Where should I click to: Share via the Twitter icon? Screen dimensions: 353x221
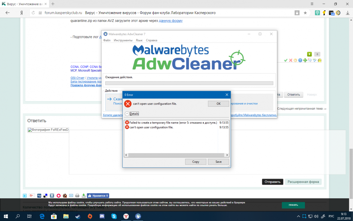pyautogui.click(x=25, y=195)
